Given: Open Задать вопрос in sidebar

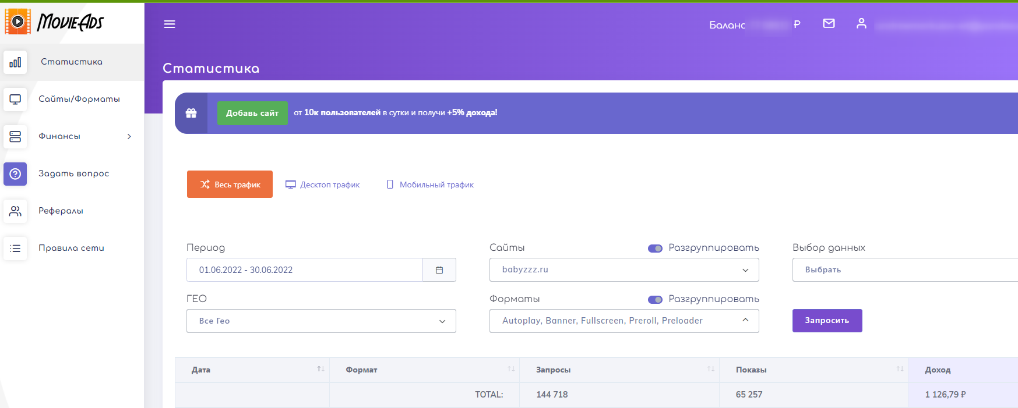Looking at the screenshot, I should pyautogui.click(x=74, y=173).
